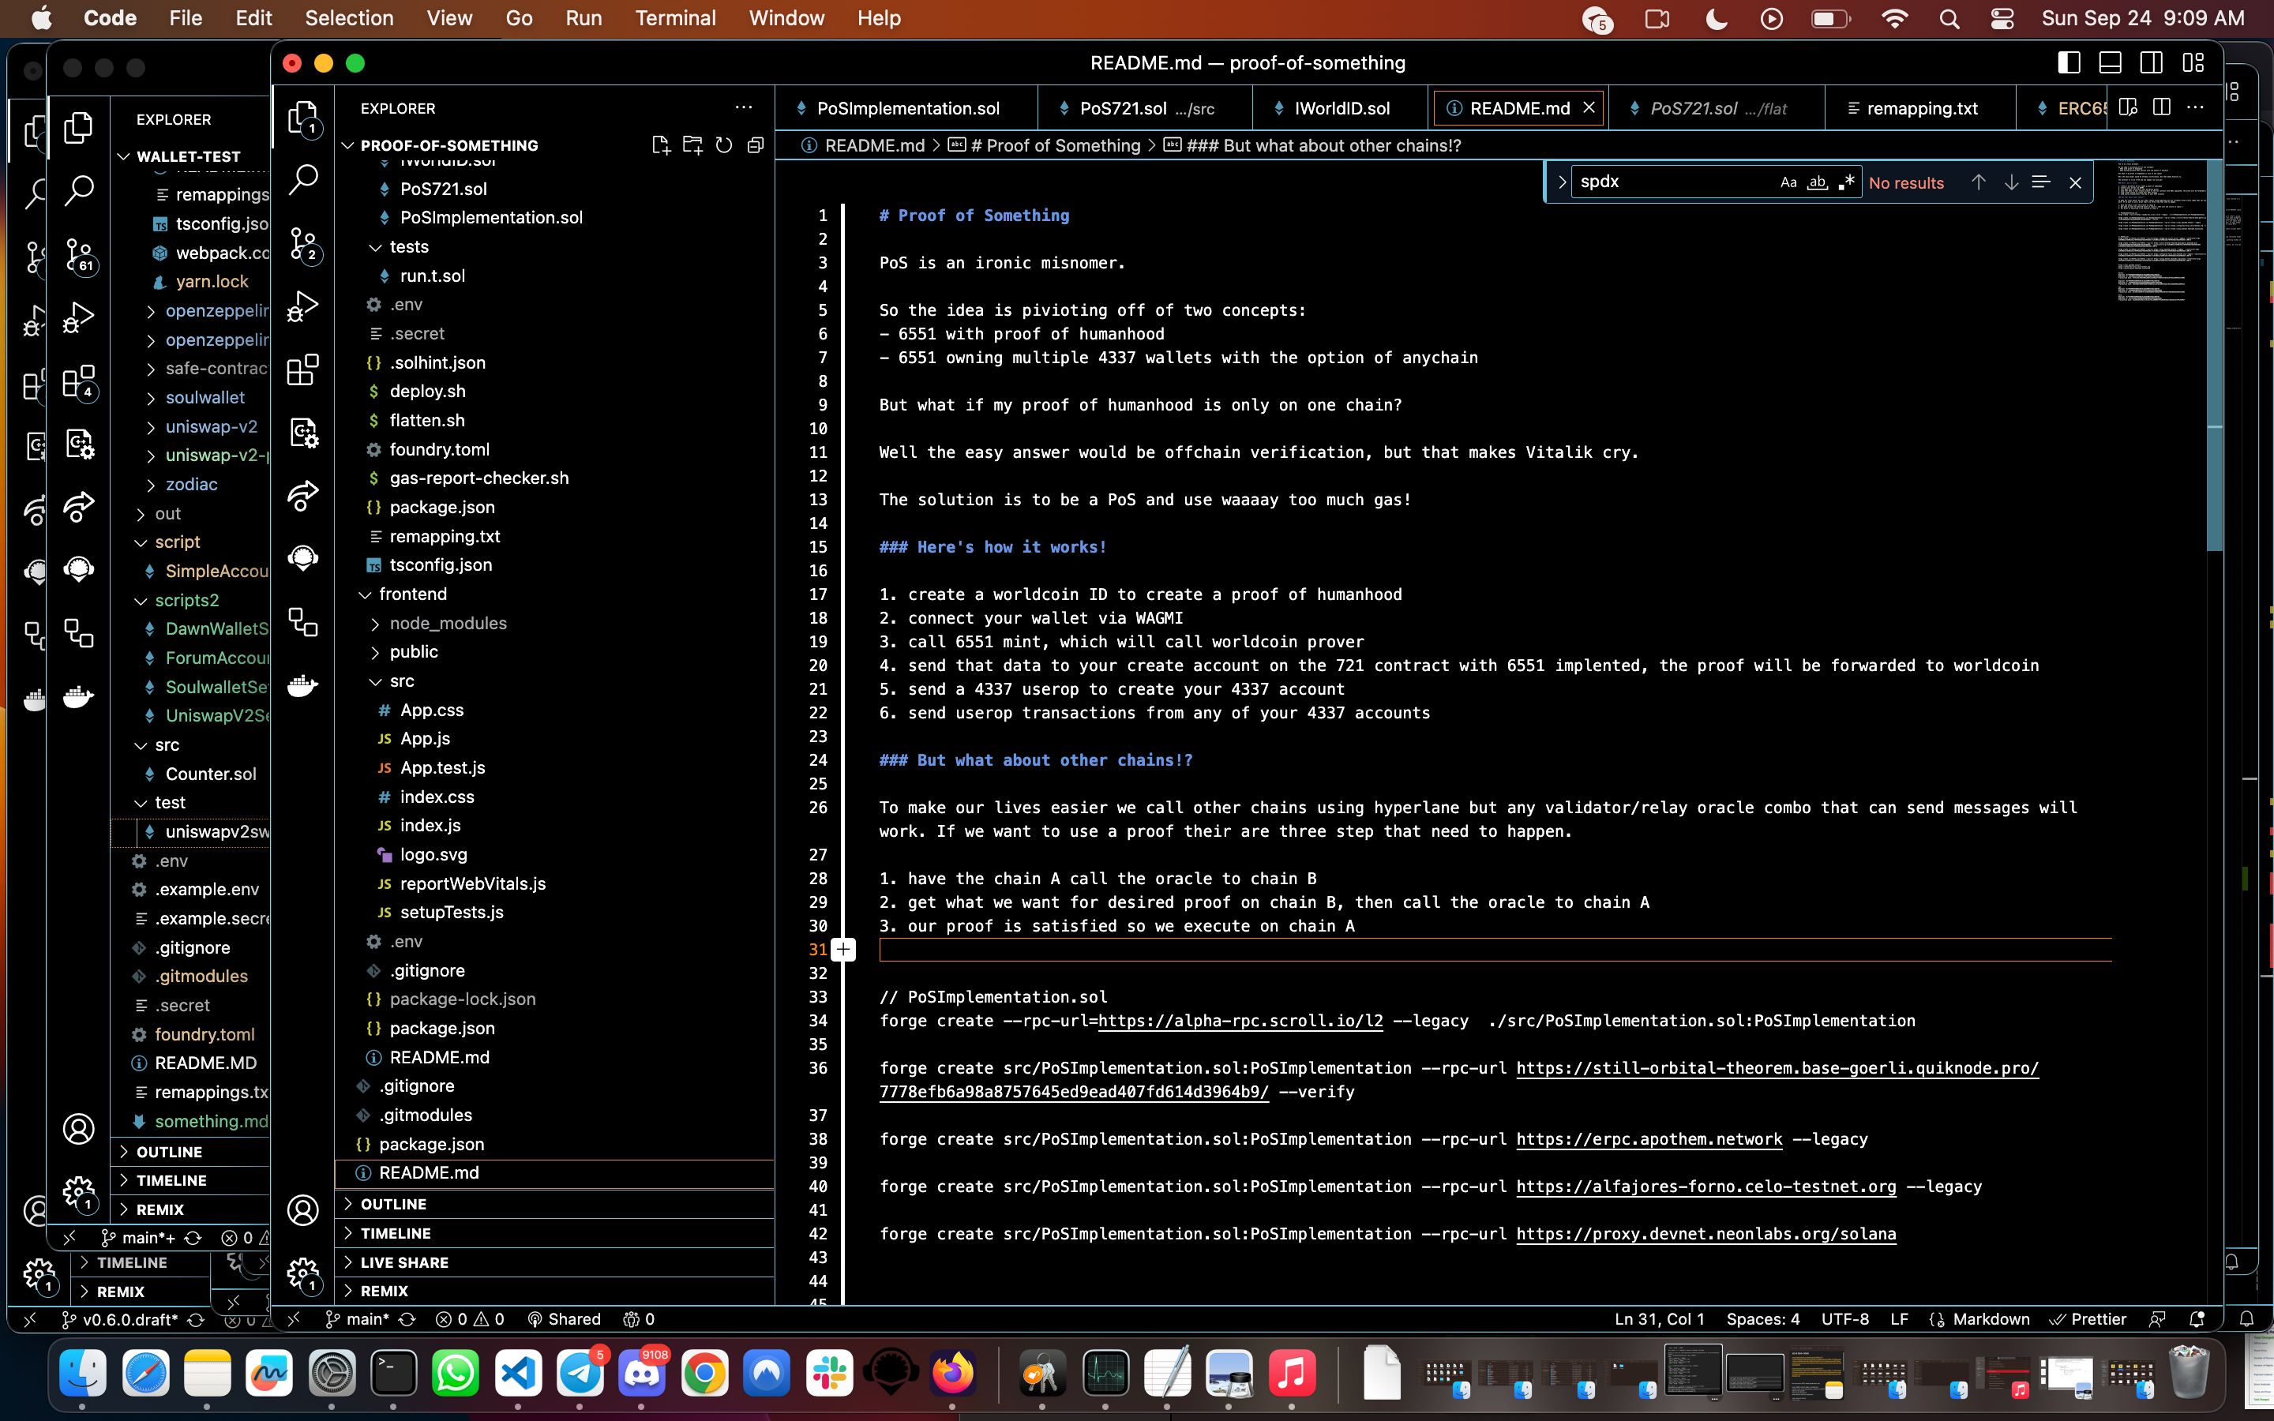Toggle Do Not Disturb moon in menu bar
This screenshot has height=1421, width=2274.
(x=1716, y=19)
